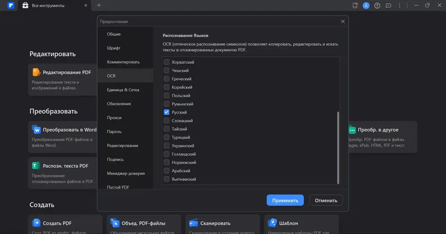446x234 pixels.
Task: Click the Преобр. в другое green icon
Action: click(352, 130)
